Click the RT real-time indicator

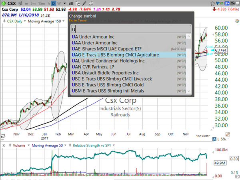coord(222,3)
